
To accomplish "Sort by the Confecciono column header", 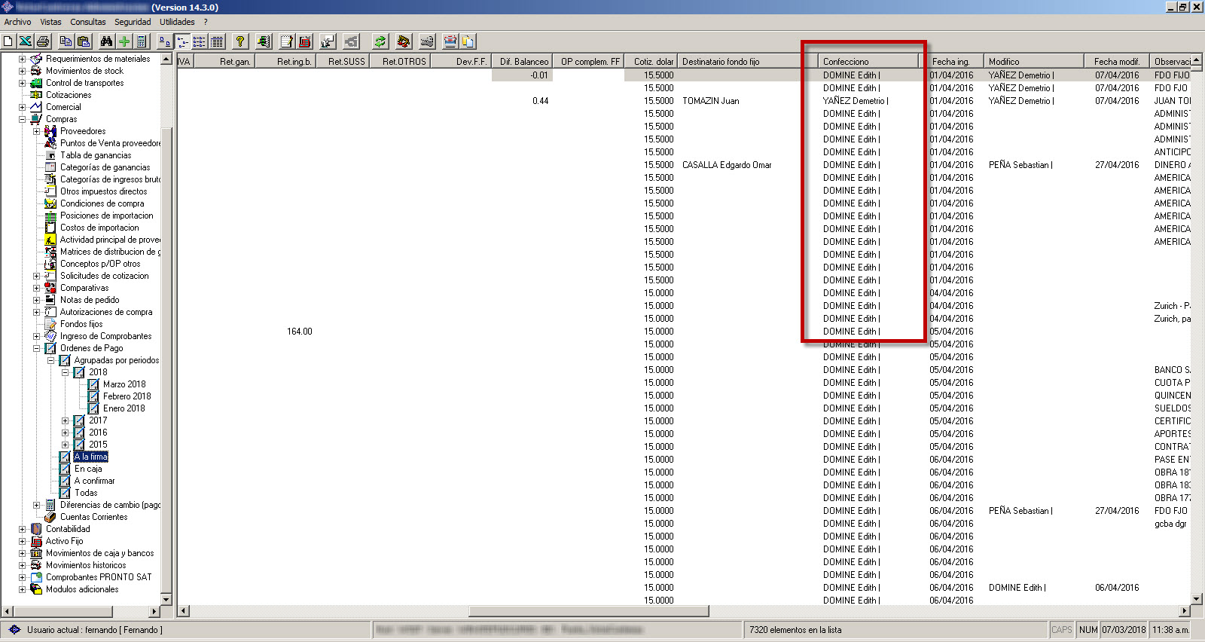I will tap(866, 62).
